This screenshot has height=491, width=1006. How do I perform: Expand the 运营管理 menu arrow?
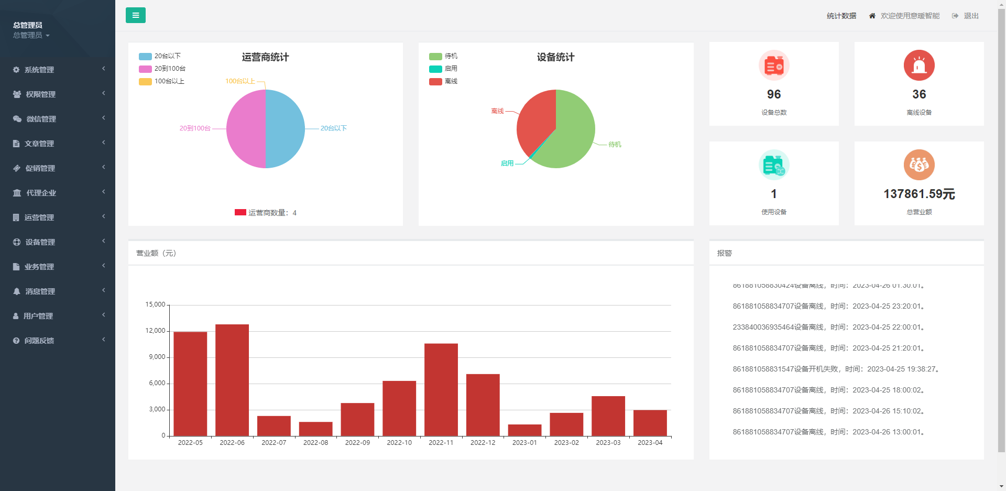pyautogui.click(x=104, y=216)
